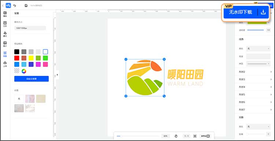Select the white preset color swatch
275x141 pixels.
(45, 52)
